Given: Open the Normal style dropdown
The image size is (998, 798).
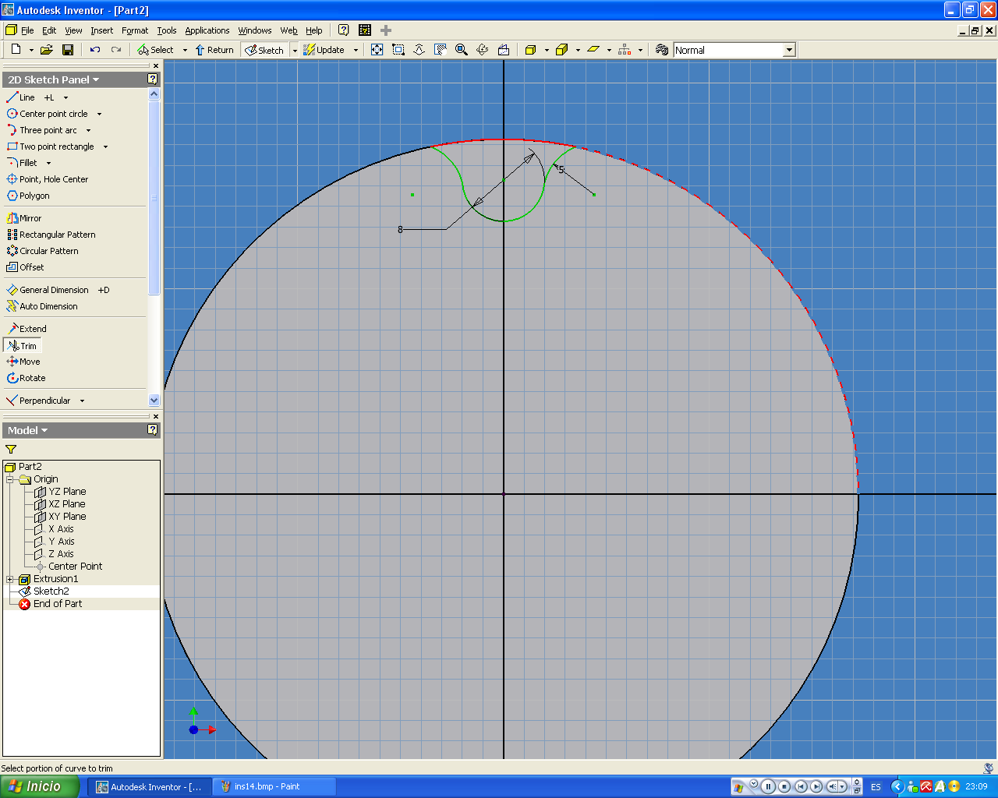Looking at the screenshot, I should [x=789, y=50].
